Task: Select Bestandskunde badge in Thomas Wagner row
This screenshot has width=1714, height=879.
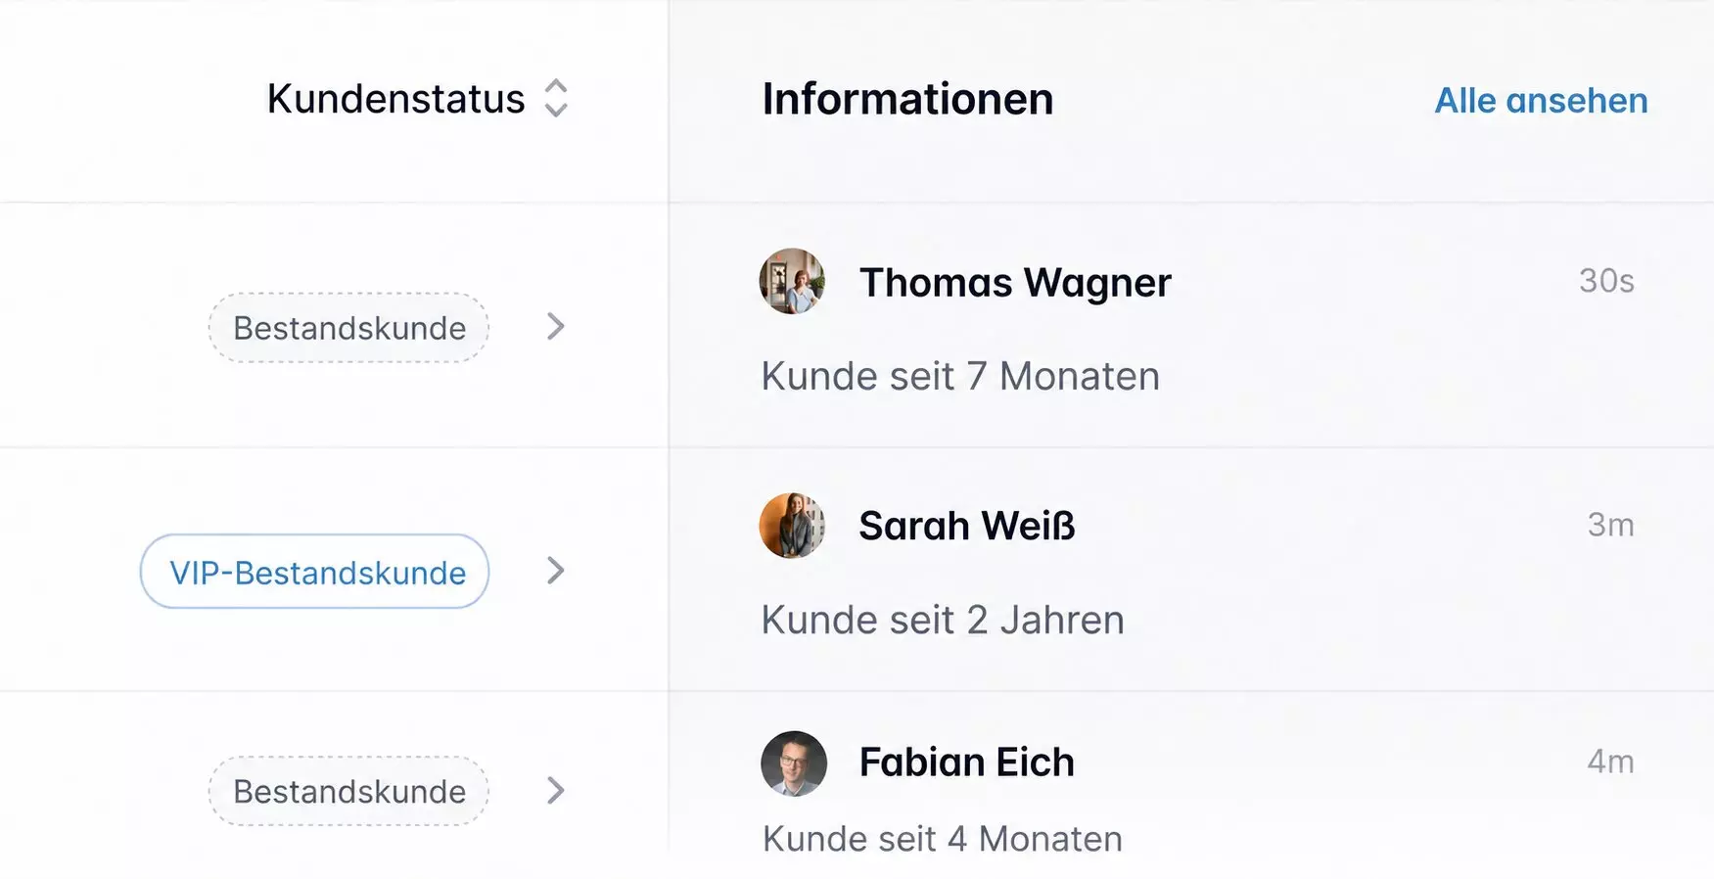Action: pos(348,328)
